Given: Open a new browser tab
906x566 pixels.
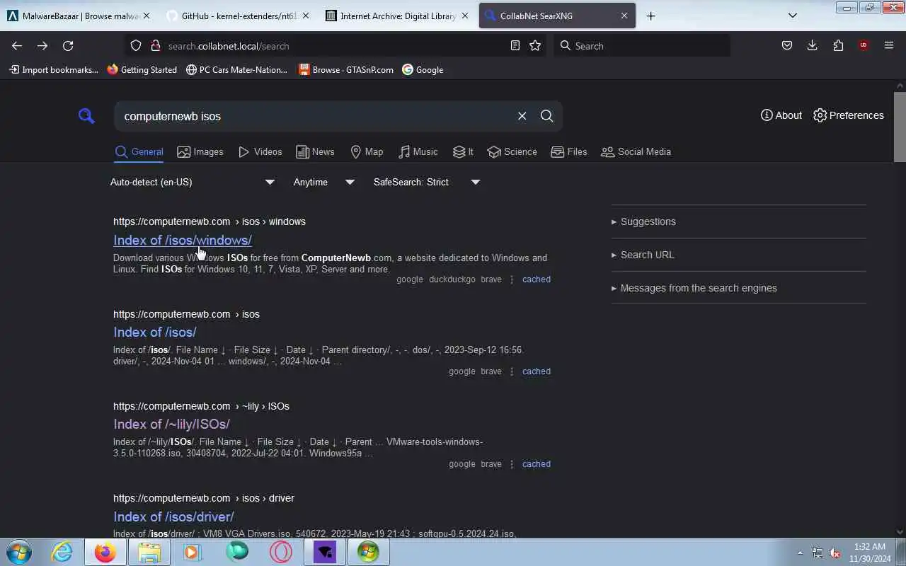Looking at the screenshot, I should [x=650, y=16].
